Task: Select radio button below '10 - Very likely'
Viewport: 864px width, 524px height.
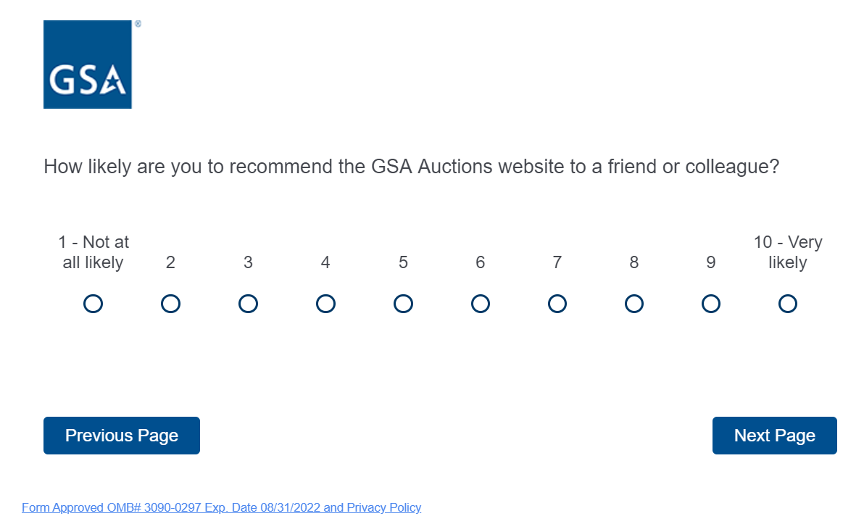Action: [x=788, y=304]
